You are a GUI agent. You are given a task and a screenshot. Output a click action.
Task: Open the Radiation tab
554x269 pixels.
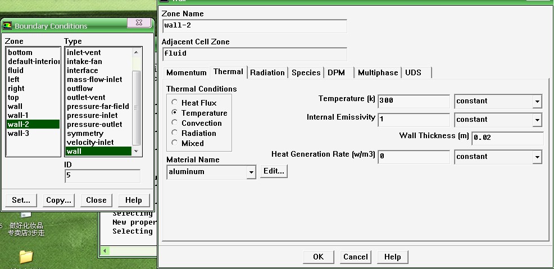pyautogui.click(x=267, y=72)
